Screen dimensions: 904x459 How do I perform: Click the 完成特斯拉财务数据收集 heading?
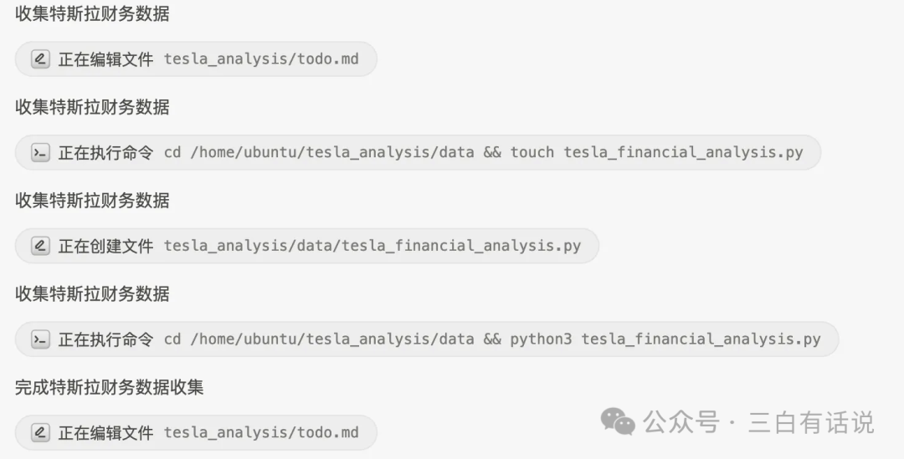[x=110, y=387]
